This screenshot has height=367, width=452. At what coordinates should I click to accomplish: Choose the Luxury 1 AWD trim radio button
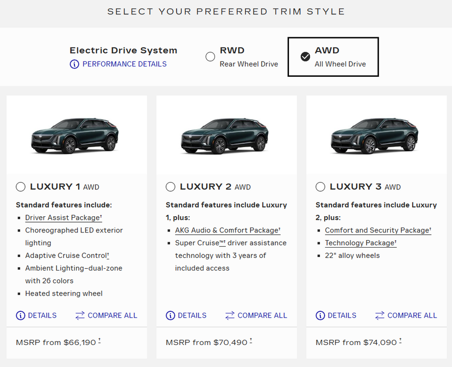tap(21, 187)
